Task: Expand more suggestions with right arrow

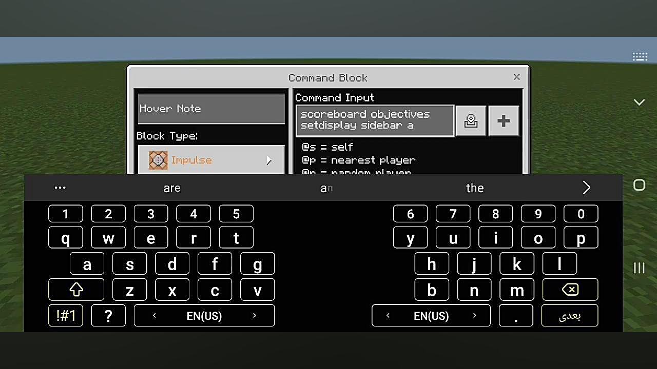Action: tap(587, 188)
